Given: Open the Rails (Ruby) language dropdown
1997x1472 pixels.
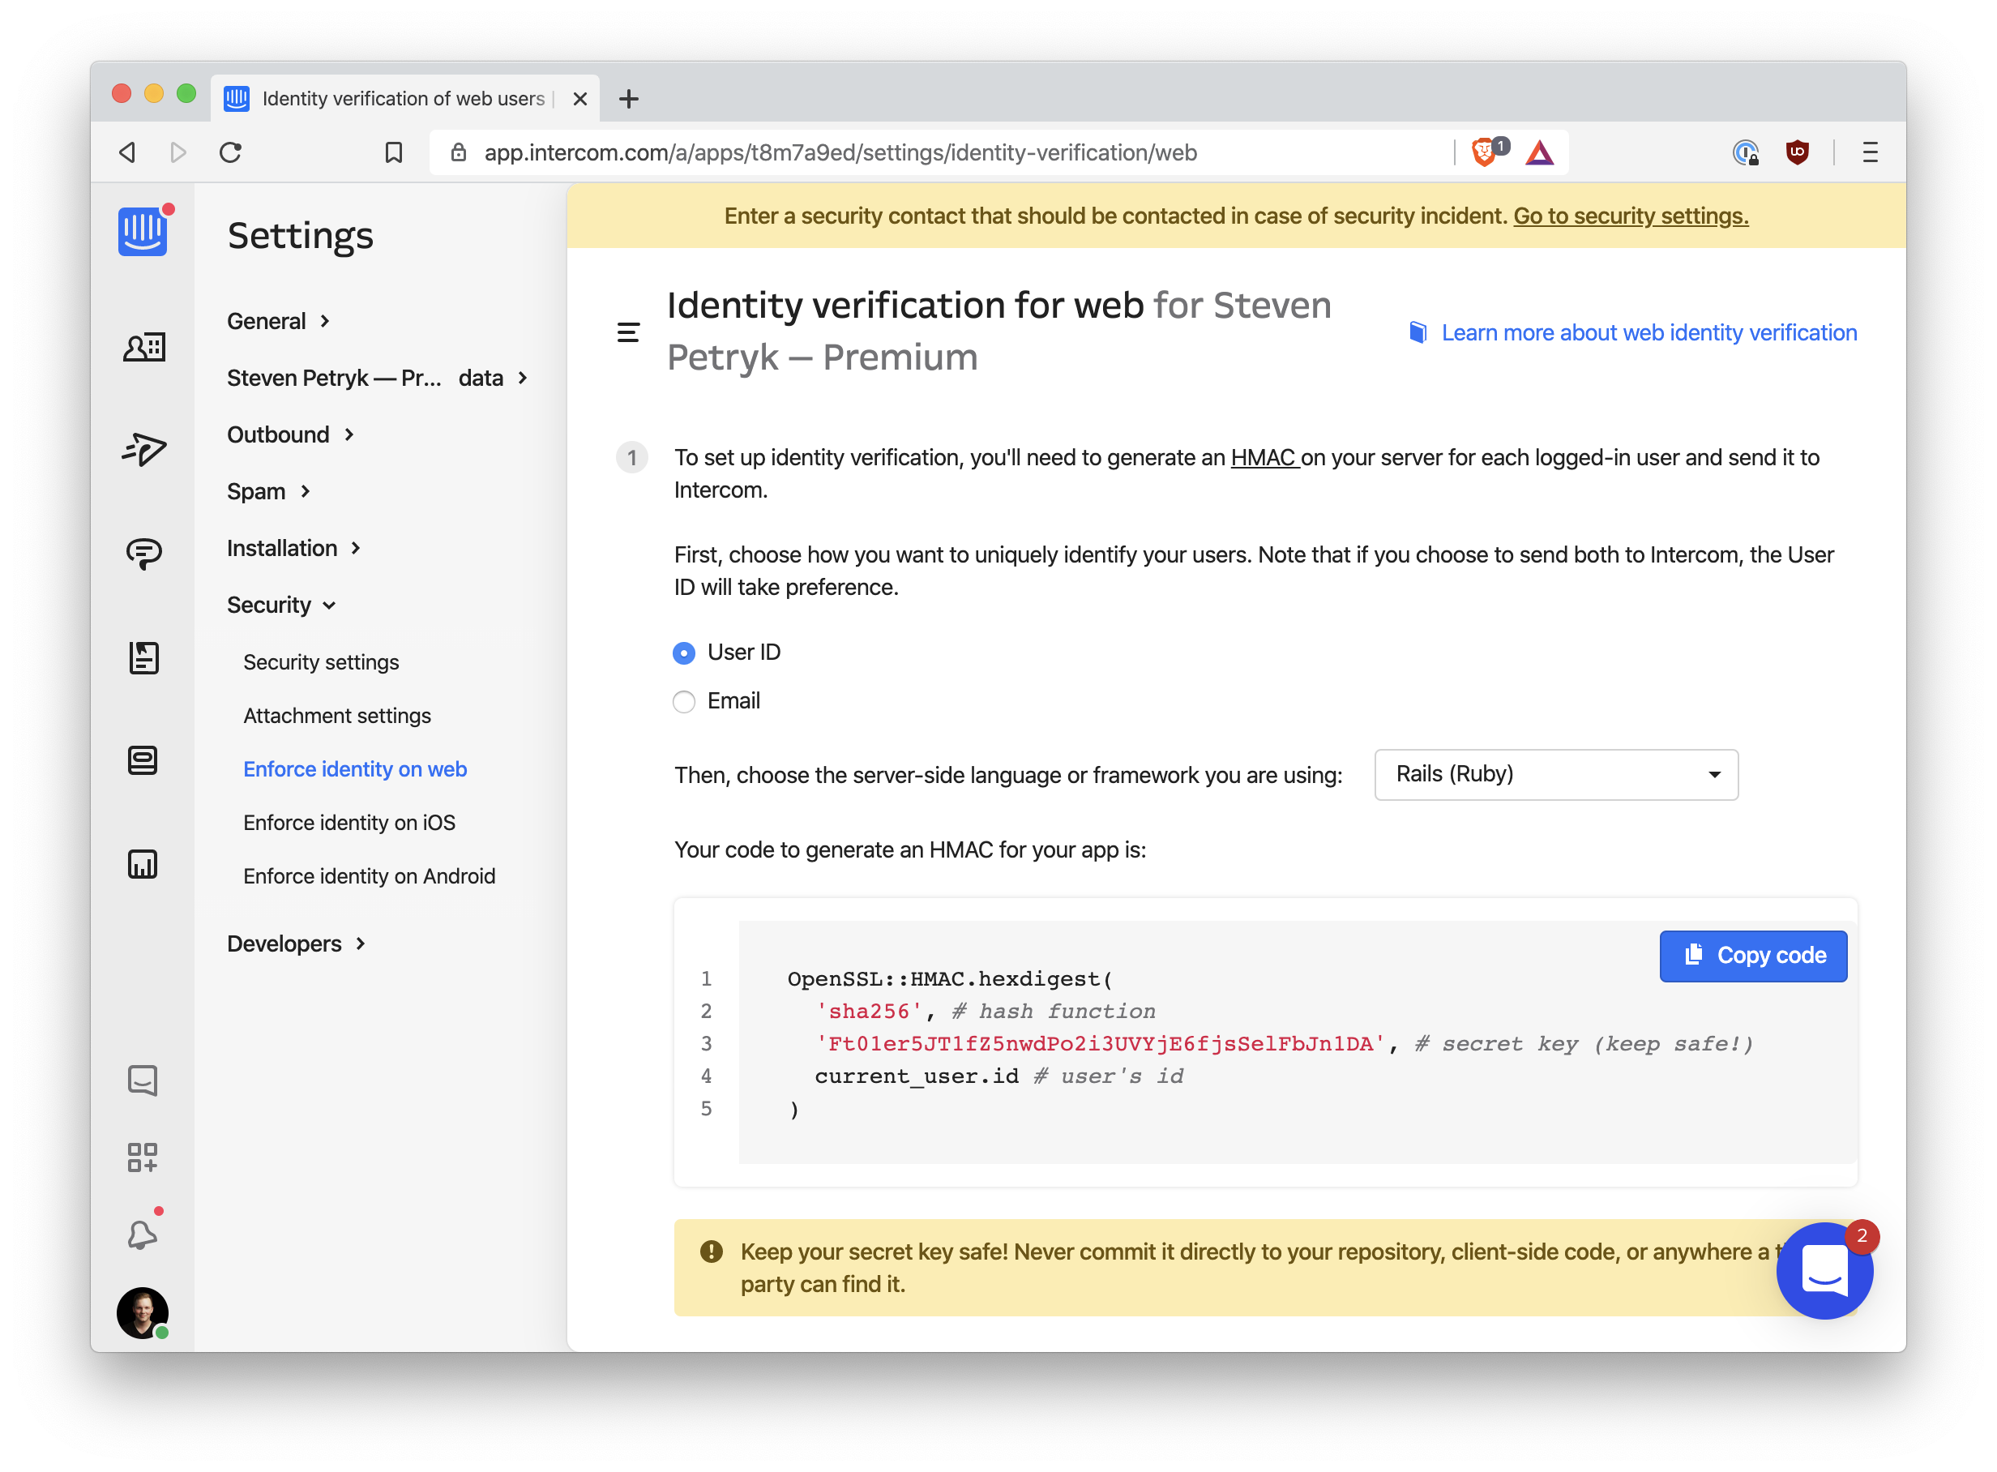Looking at the screenshot, I should (1555, 774).
